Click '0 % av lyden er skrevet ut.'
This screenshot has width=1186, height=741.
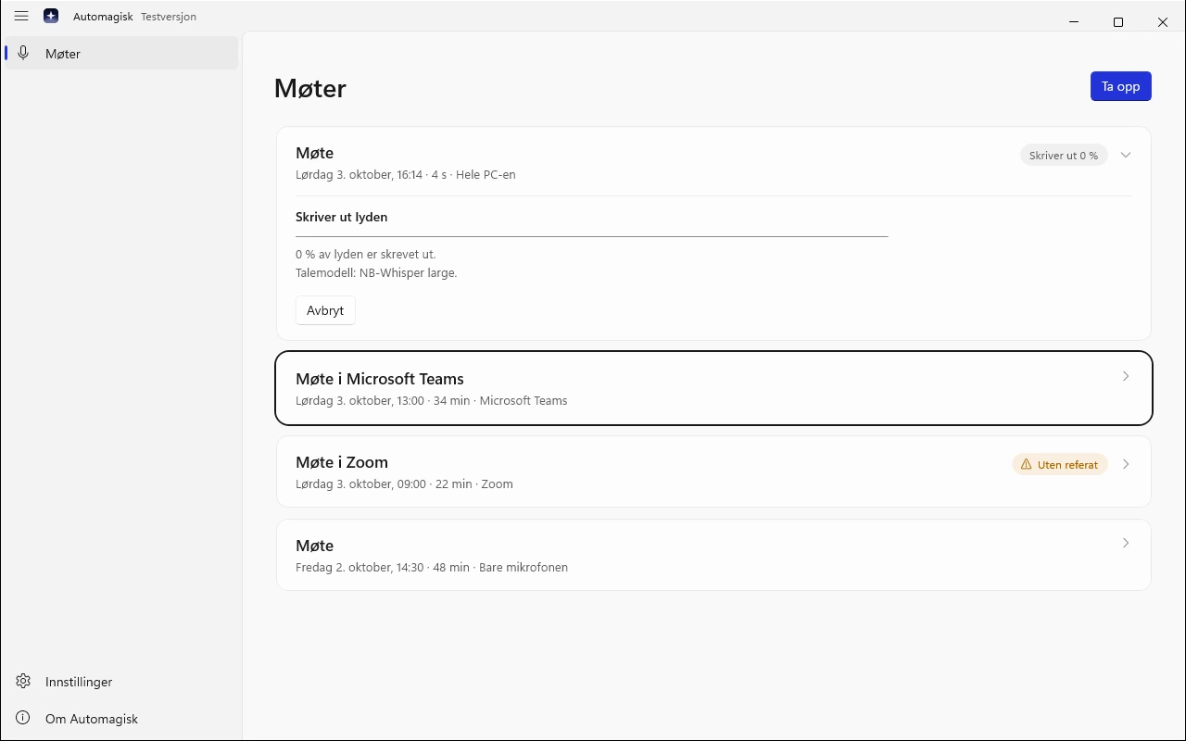(x=366, y=255)
